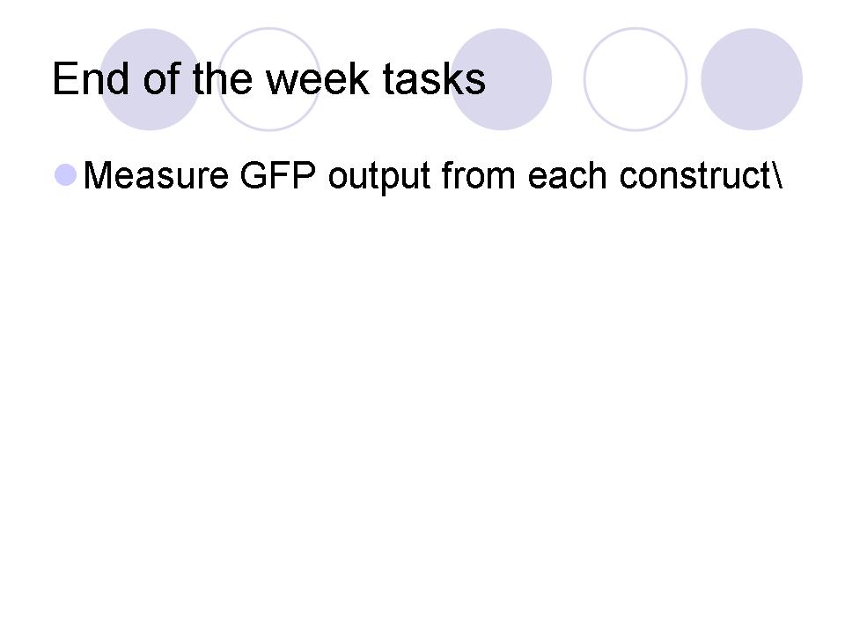Click the middle filled lavender circle
This screenshot has height=634, width=845.
click(502, 79)
